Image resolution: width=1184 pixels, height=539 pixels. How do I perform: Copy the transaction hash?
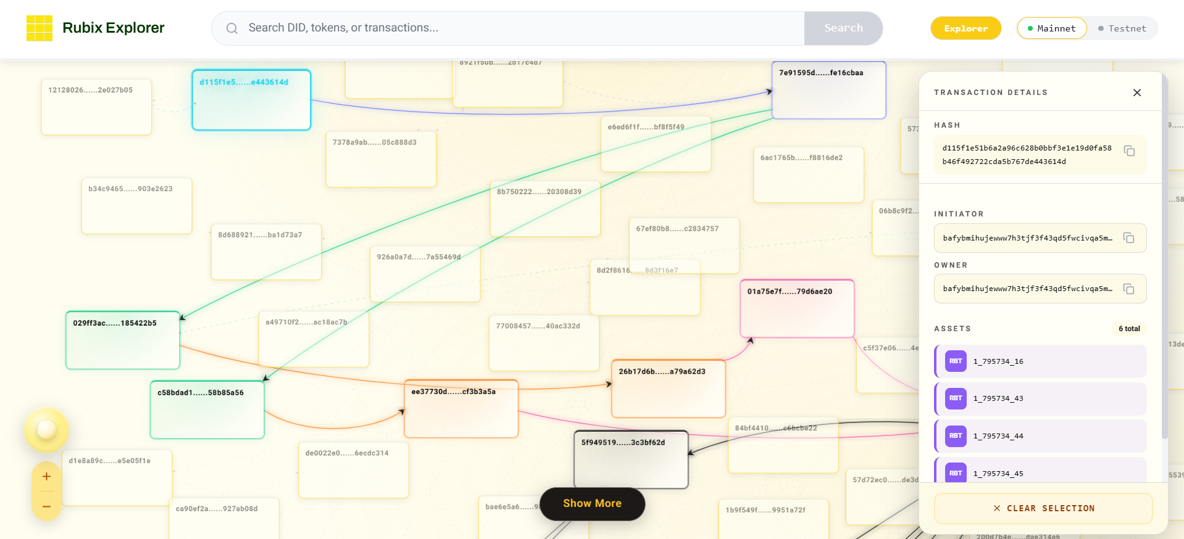pyautogui.click(x=1129, y=151)
